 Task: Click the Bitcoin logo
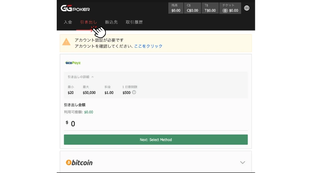tap(79, 163)
